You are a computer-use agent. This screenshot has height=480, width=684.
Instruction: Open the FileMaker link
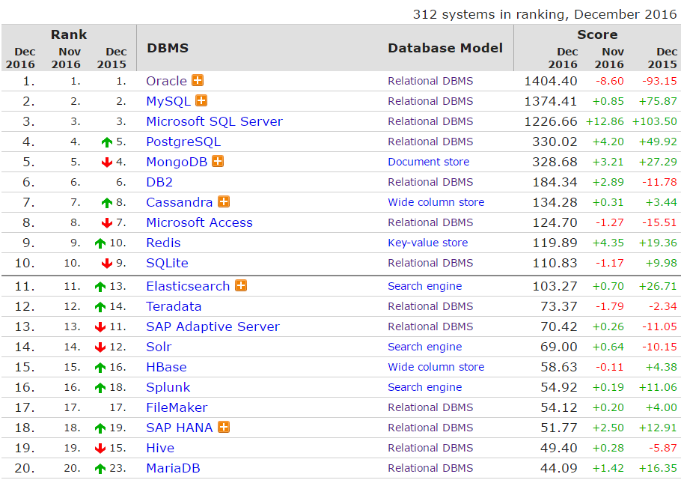[177, 407]
